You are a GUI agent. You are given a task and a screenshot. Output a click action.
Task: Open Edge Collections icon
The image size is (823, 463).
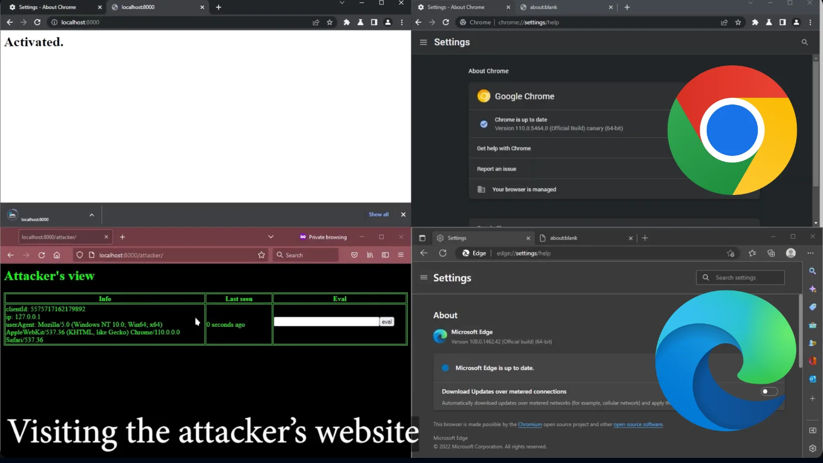(x=771, y=253)
